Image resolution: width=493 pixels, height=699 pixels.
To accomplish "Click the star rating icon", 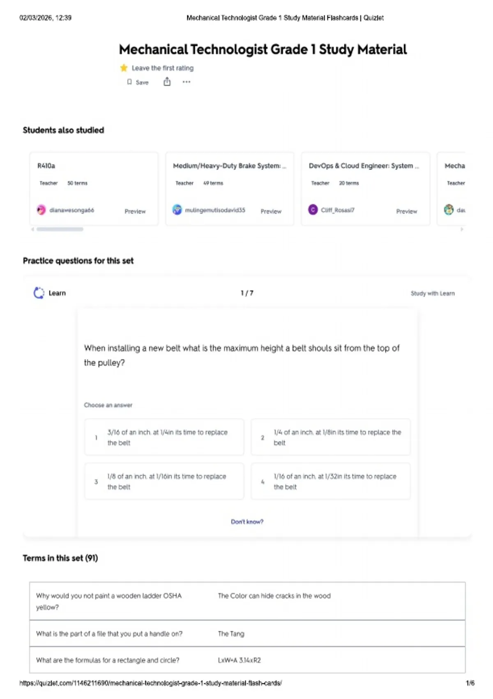I will pos(124,68).
